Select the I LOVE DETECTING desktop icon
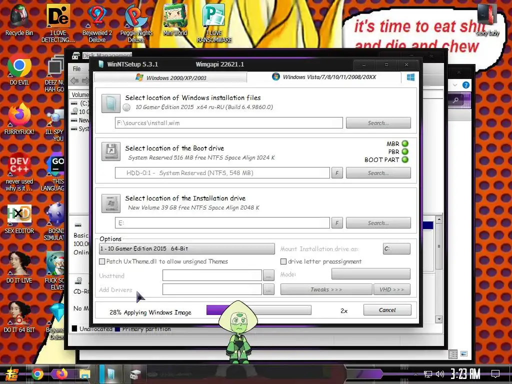 click(58, 23)
